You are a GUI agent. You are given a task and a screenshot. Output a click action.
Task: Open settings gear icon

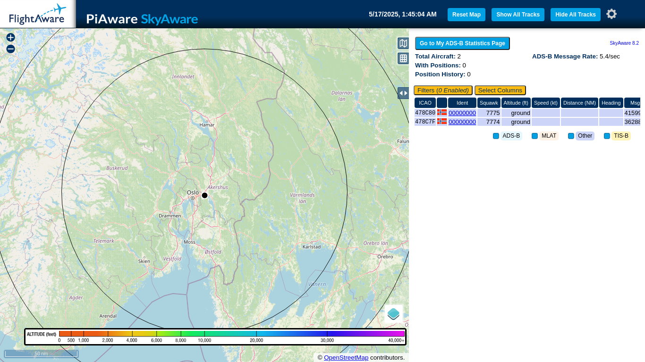(x=611, y=14)
